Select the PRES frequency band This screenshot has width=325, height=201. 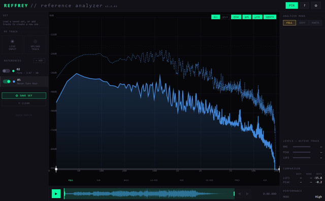point(237,180)
